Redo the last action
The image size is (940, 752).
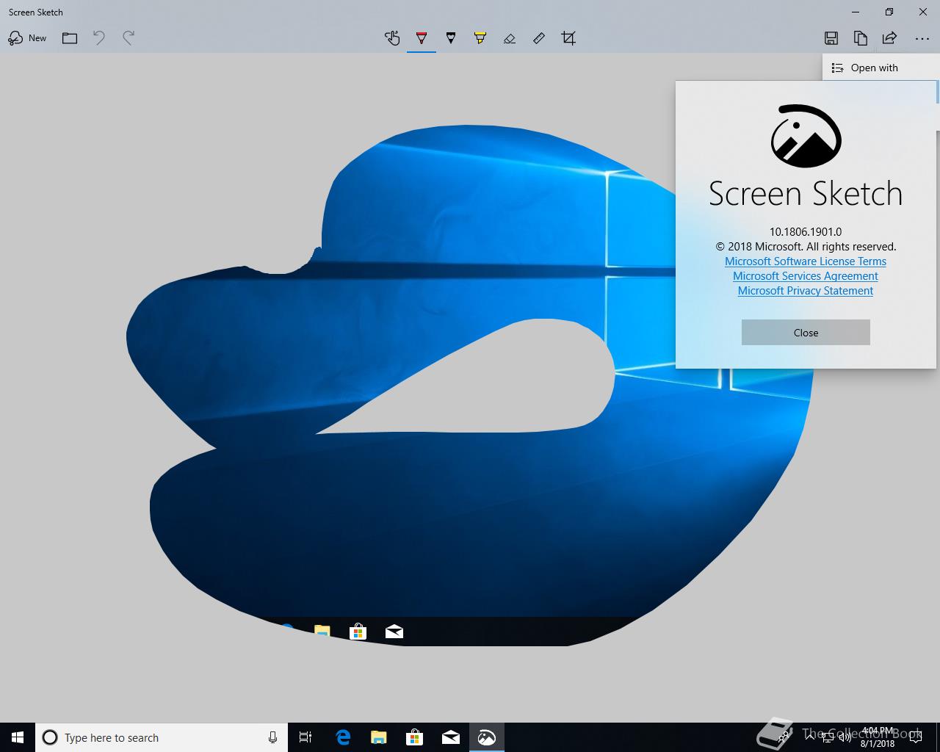point(129,38)
